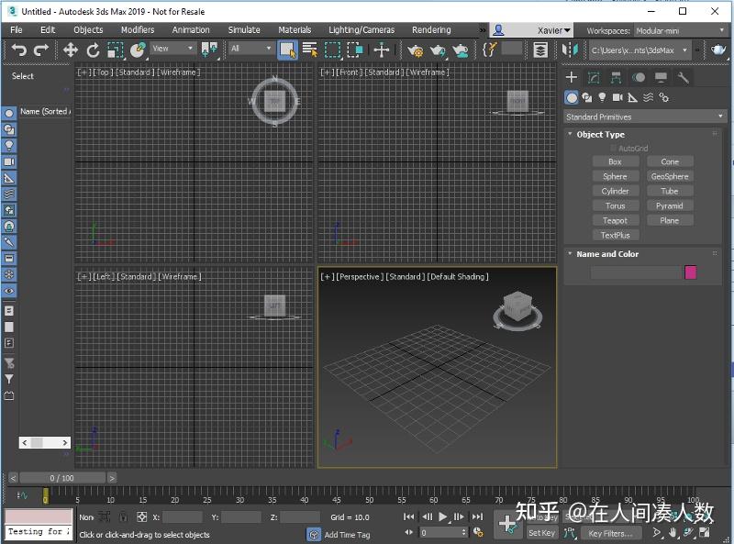This screenshot has height=544, width=734.
Task: Open the Hierarchy command panel tab
Action: (616, 77)
